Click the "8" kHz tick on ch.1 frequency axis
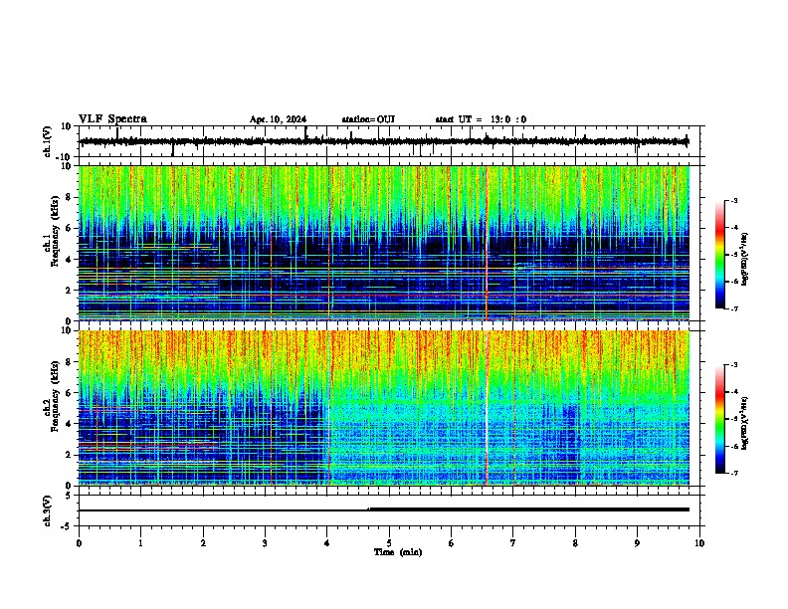This screenshot has width=788, height=609. 71,197
